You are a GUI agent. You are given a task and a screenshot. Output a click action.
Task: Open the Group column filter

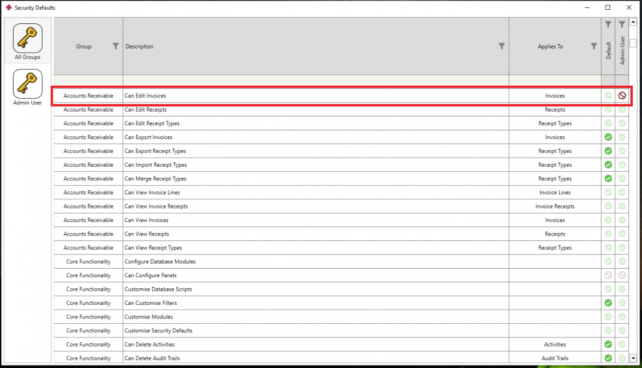[x=116, y=46]
